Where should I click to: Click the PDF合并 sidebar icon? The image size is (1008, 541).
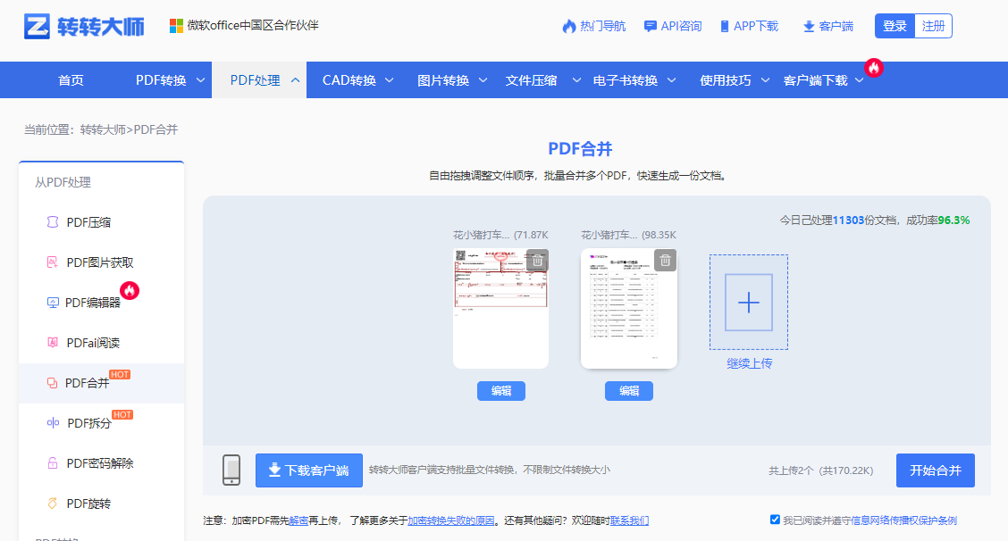[53, 383]
